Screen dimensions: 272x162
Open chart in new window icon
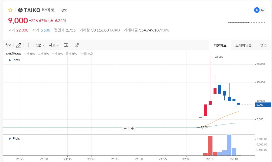[77, 45]
